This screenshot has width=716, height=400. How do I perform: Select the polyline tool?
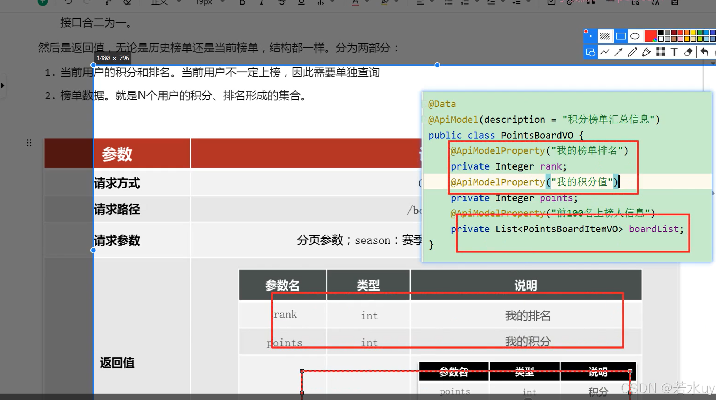coord(605,52)
